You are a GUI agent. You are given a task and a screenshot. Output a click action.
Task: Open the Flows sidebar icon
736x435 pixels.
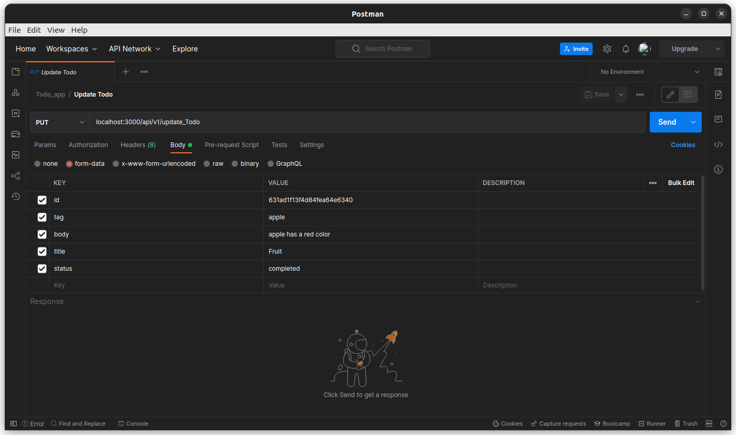pyautogui.click(x=16, y=176)
